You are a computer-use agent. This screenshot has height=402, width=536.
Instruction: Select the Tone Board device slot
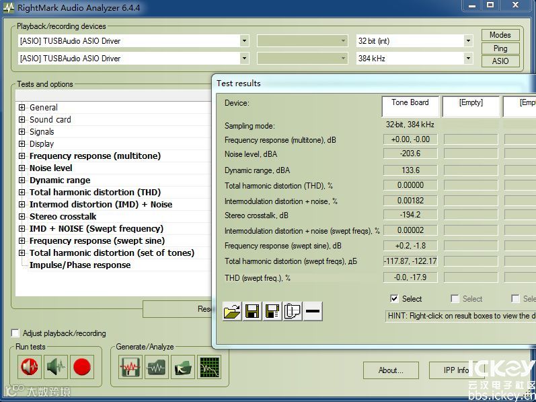click(410, 106)
